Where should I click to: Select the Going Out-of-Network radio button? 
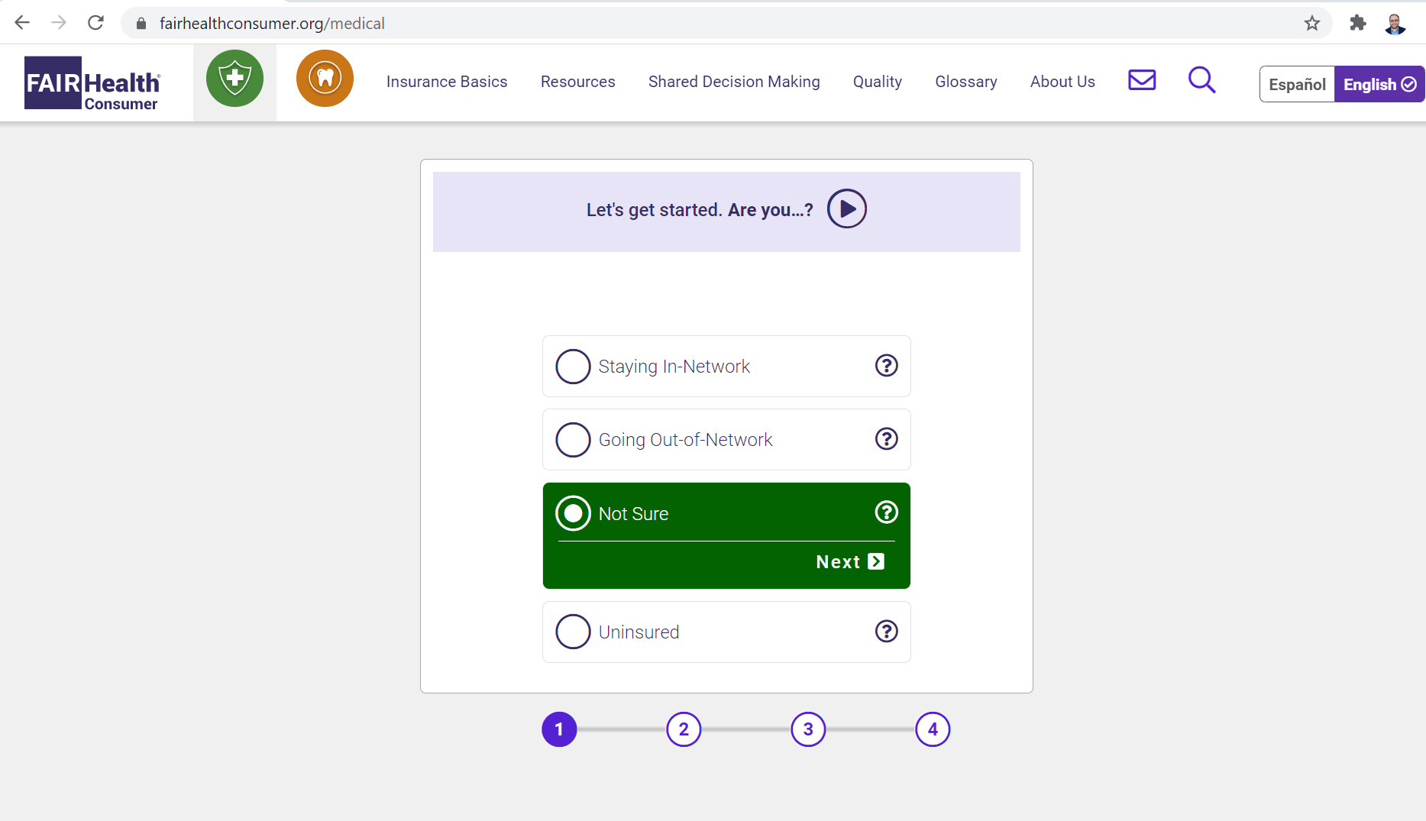pos(573,440)
